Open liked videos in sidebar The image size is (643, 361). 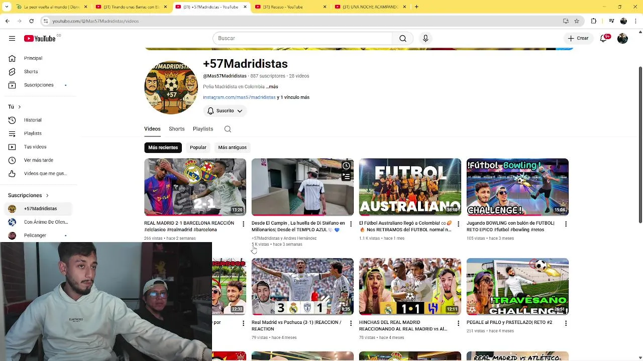(x=38, y=173)
